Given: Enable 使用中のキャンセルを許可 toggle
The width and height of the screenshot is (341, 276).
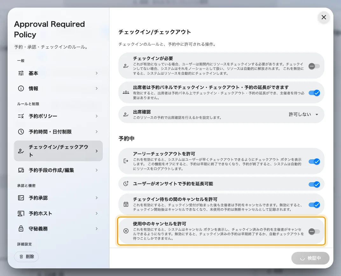Looking at the screenshot, I should (314, 231).
